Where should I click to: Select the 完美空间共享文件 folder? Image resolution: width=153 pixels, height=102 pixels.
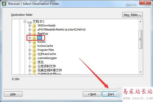(x=50, y=70)
